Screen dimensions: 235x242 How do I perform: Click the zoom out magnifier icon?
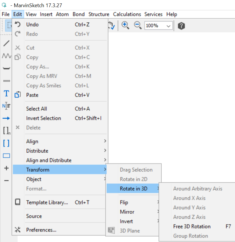(138, 25)
